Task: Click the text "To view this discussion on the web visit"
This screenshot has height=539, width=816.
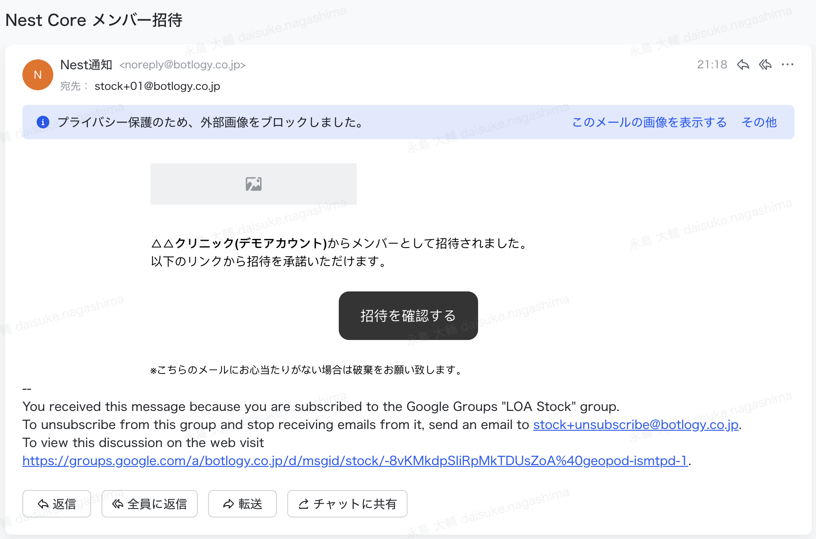Action: click(x=143, y=443)
